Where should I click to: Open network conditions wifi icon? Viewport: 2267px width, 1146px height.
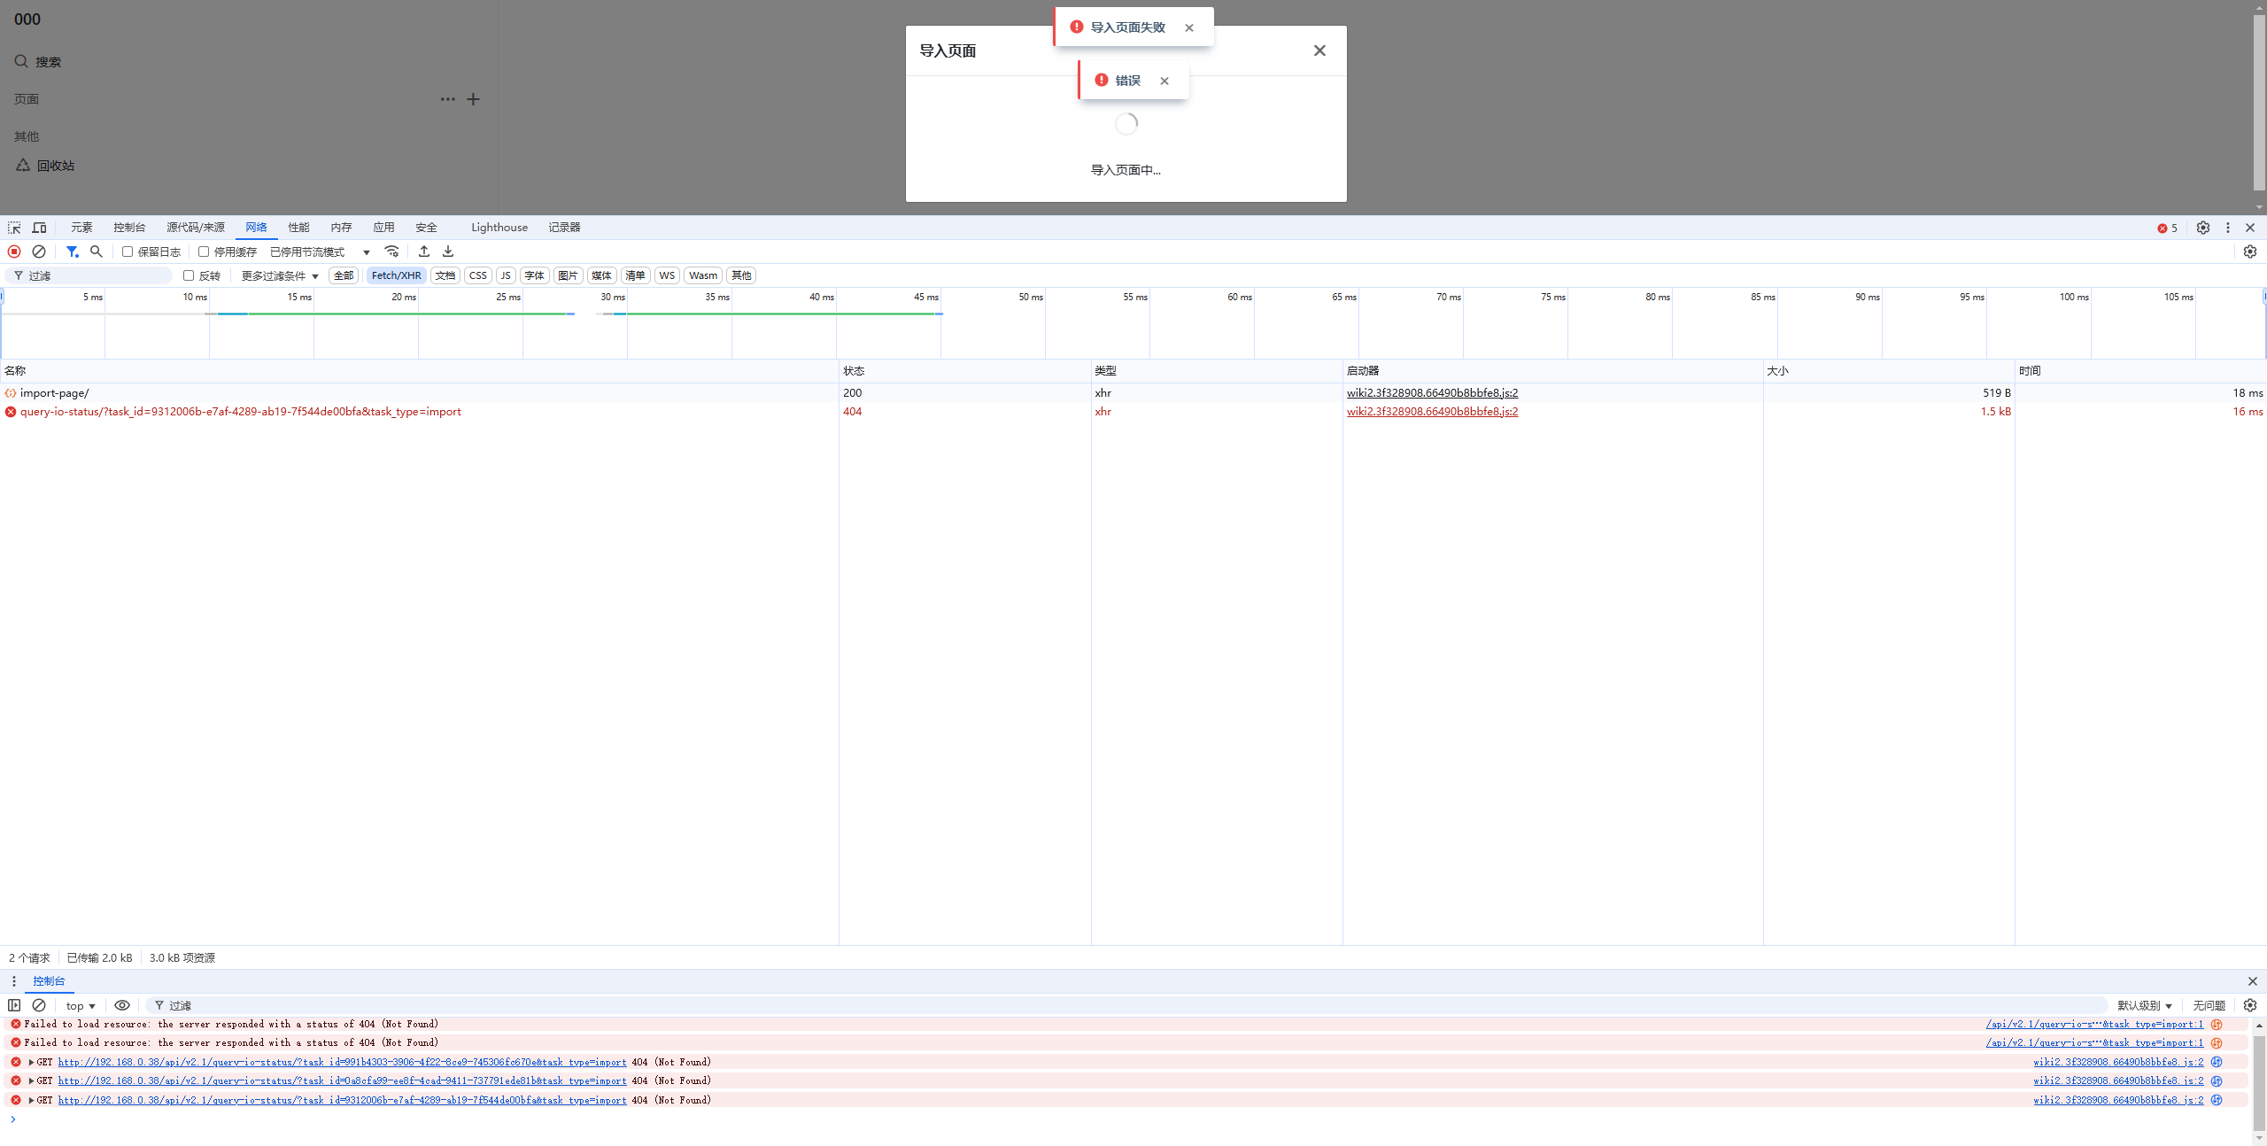click(x=392, y=252)
